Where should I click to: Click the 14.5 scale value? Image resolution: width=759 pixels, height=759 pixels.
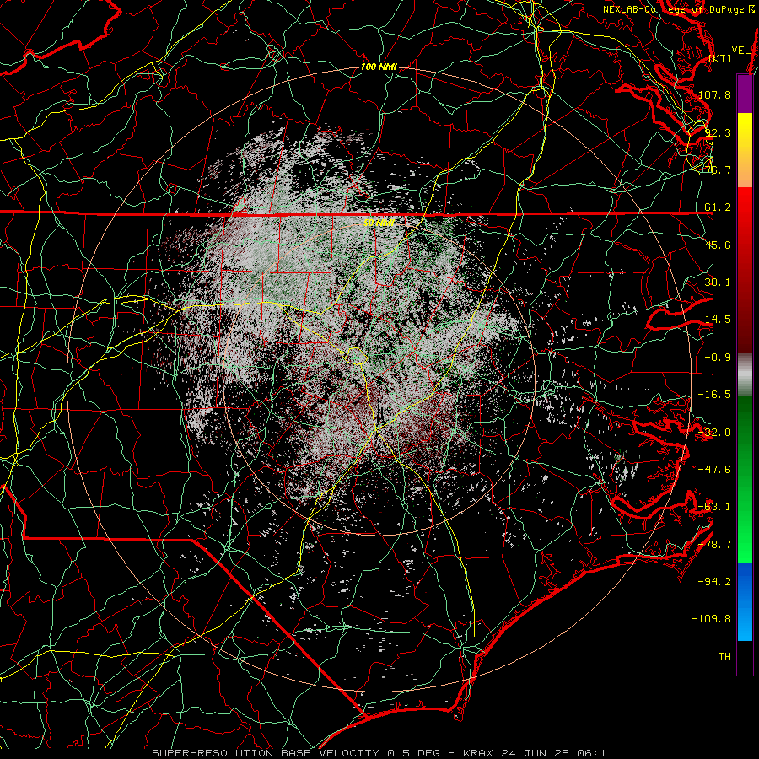pyautogui.click(x=718, y=319)
